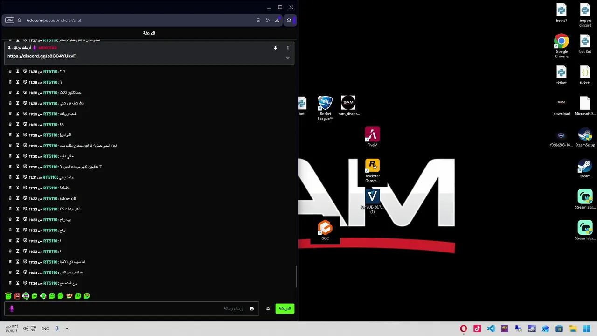Image resolution: width=597 pixels, height=336 pixels.
Task: Open chat settings gear
Action: tap(268, 308)
